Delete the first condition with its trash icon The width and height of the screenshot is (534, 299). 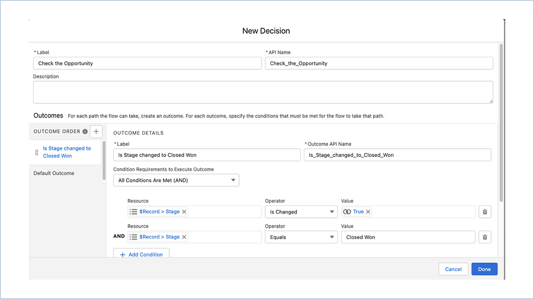tap(485, 211)
